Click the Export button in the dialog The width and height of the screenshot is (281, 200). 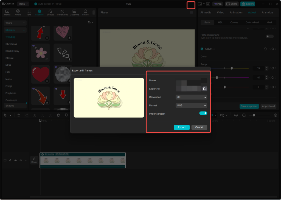182,127
